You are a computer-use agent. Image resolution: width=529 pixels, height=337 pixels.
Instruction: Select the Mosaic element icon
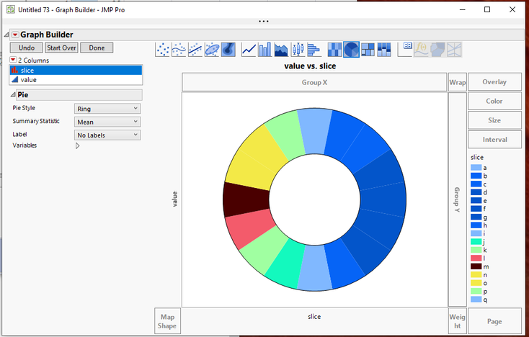coord(384,50)
